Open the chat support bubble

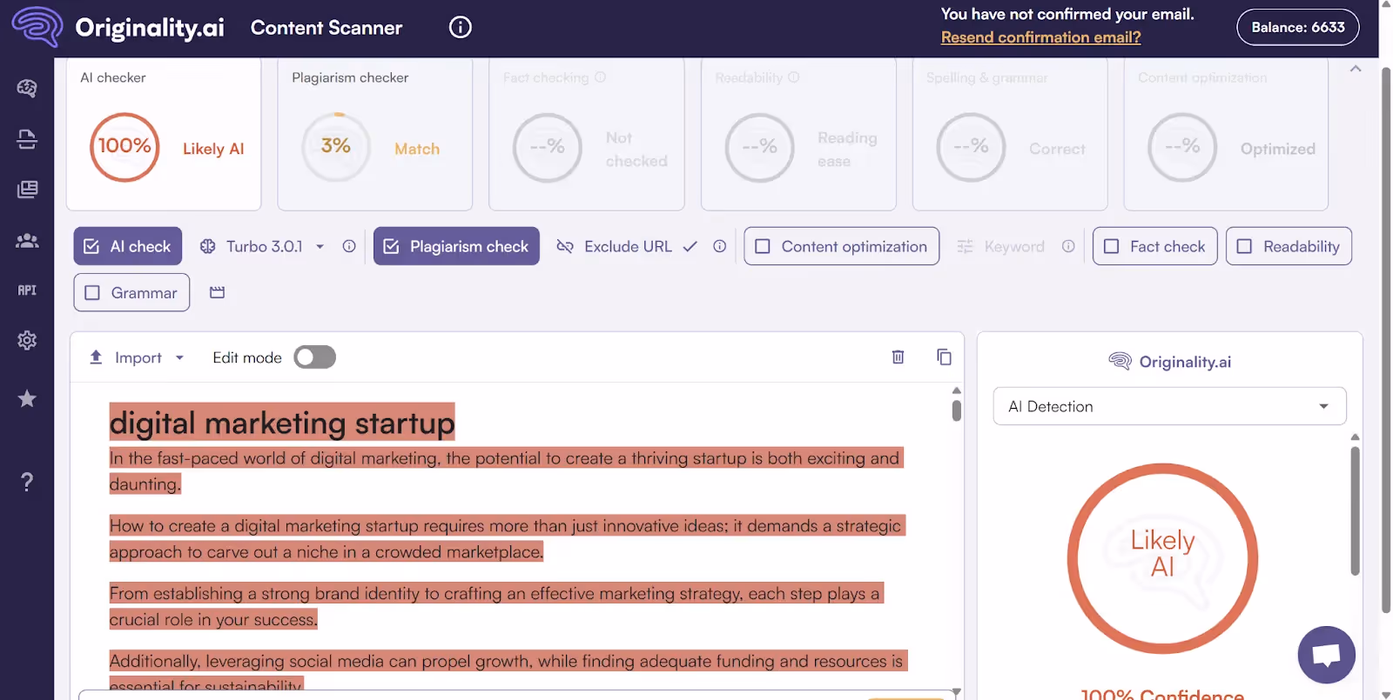[x=1326, y=655]
